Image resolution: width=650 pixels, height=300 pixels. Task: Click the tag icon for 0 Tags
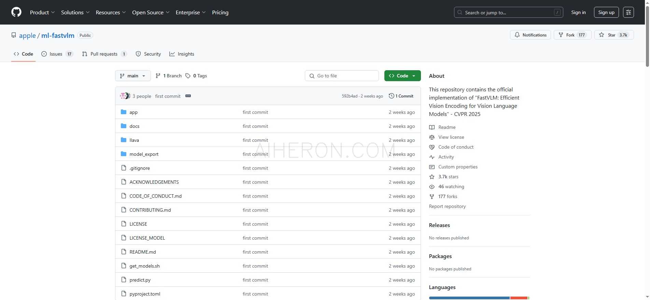tap(188, 76)
